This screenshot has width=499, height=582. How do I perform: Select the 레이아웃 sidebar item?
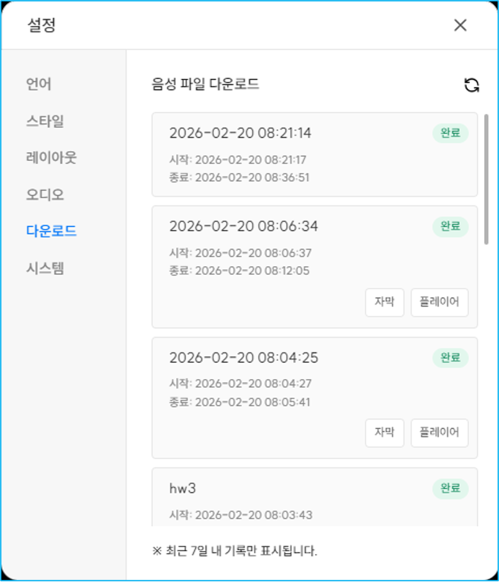pyautogui.click(x=51, y=158)
